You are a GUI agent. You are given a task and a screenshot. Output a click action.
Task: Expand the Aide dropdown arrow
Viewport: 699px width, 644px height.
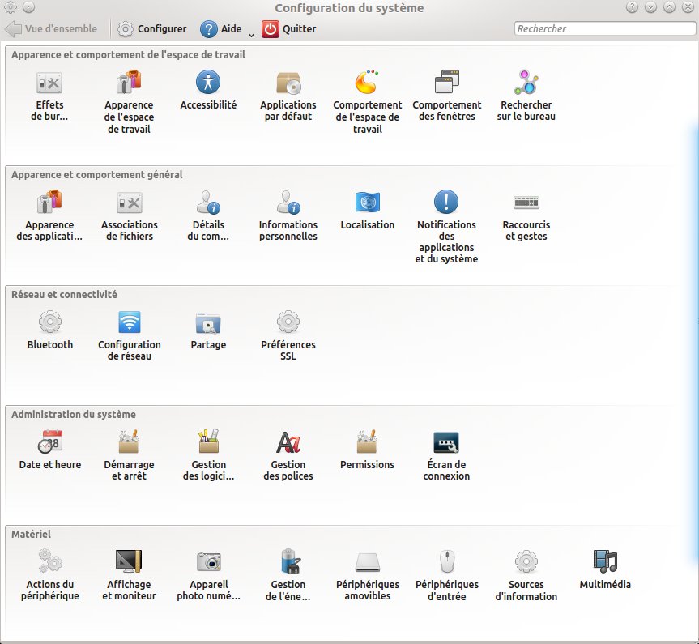[x=251, y=34]
